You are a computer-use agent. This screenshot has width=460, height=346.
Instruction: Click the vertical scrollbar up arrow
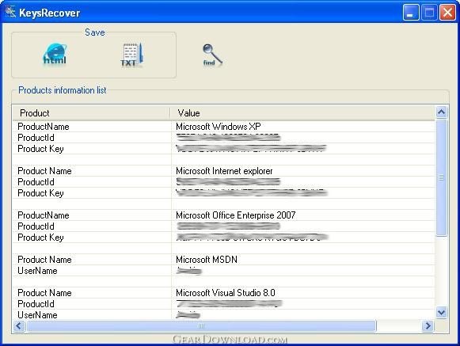[441, 112]
